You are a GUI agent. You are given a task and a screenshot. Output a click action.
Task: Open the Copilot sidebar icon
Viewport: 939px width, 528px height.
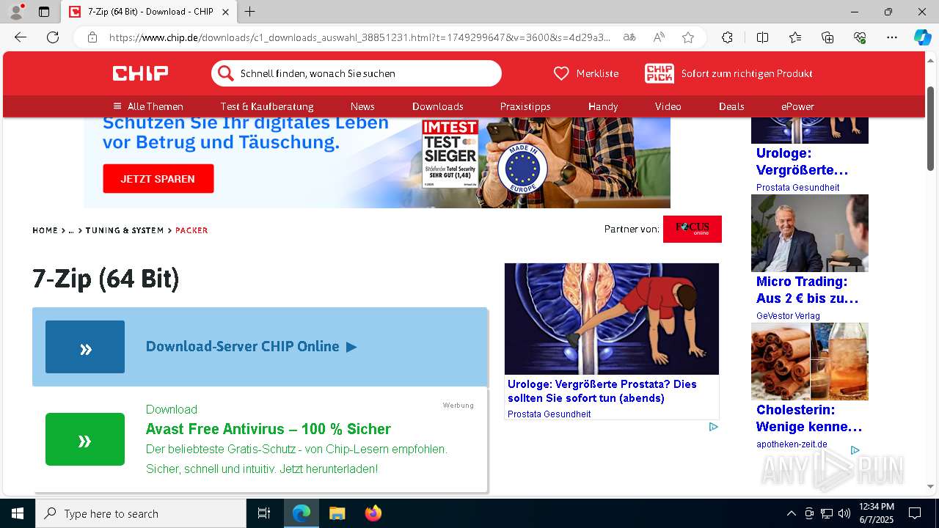tap(922, 37)
